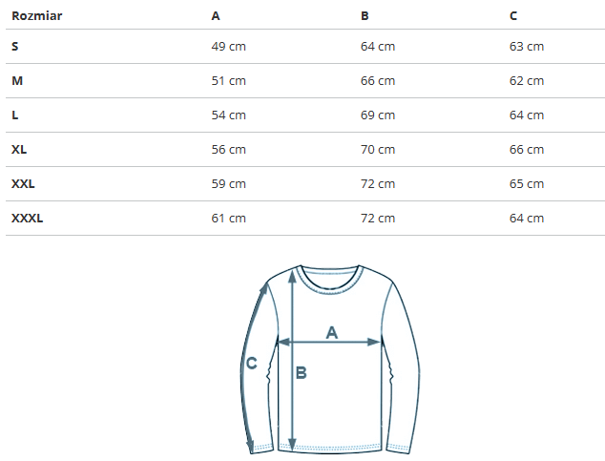Select the XL size row label
This screenshot has width=605, height=461.
pyautogui.click(x=19, y=150)
